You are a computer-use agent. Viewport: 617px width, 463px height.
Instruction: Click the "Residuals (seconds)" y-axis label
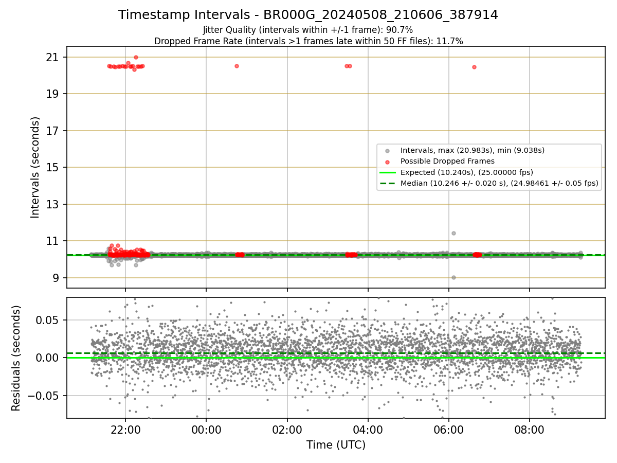pyautogui.click(x=16, y=358)
